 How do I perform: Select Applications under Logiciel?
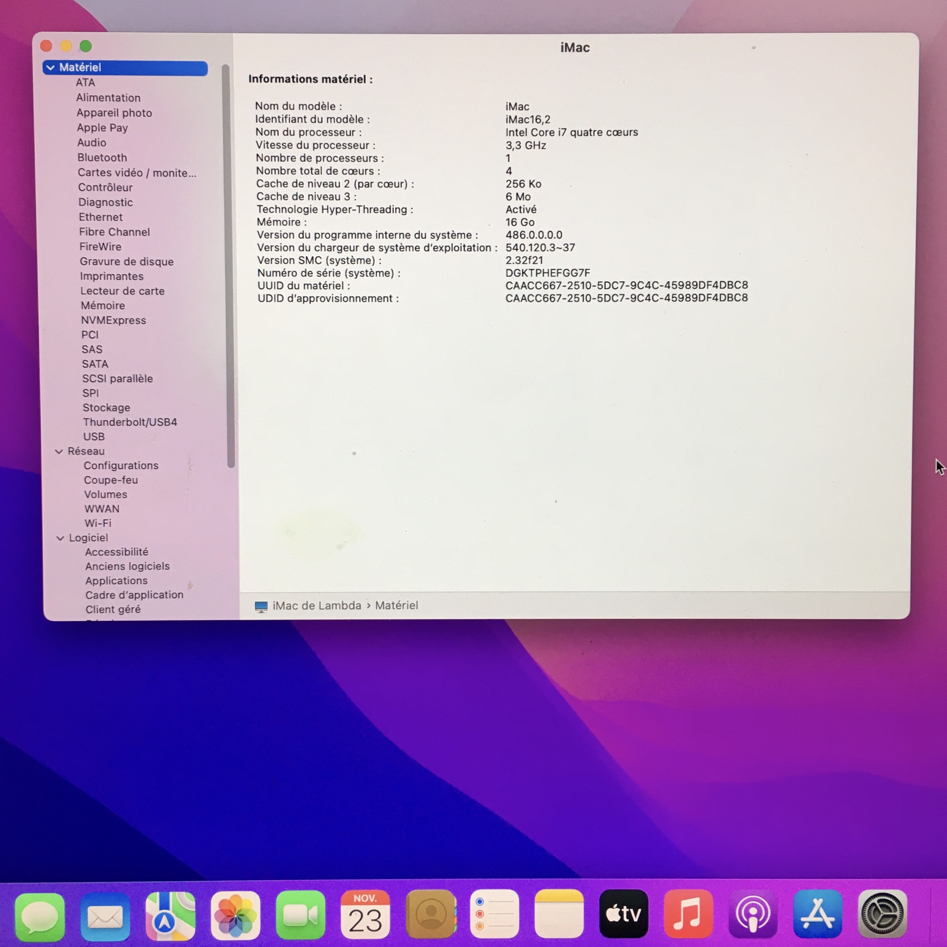[117, 581]
